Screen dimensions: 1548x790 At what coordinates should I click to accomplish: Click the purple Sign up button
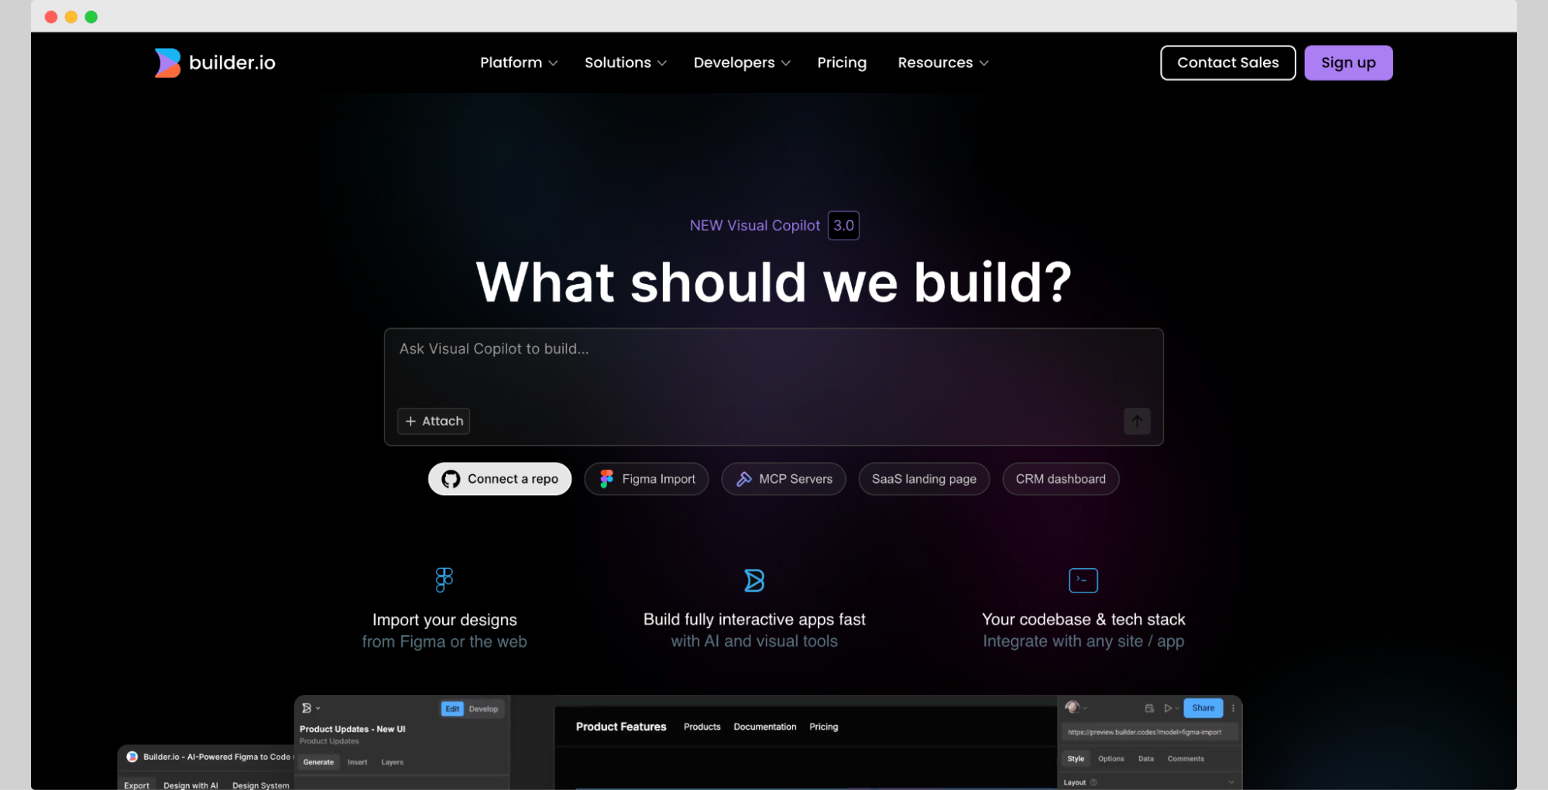pos(1348,63)
